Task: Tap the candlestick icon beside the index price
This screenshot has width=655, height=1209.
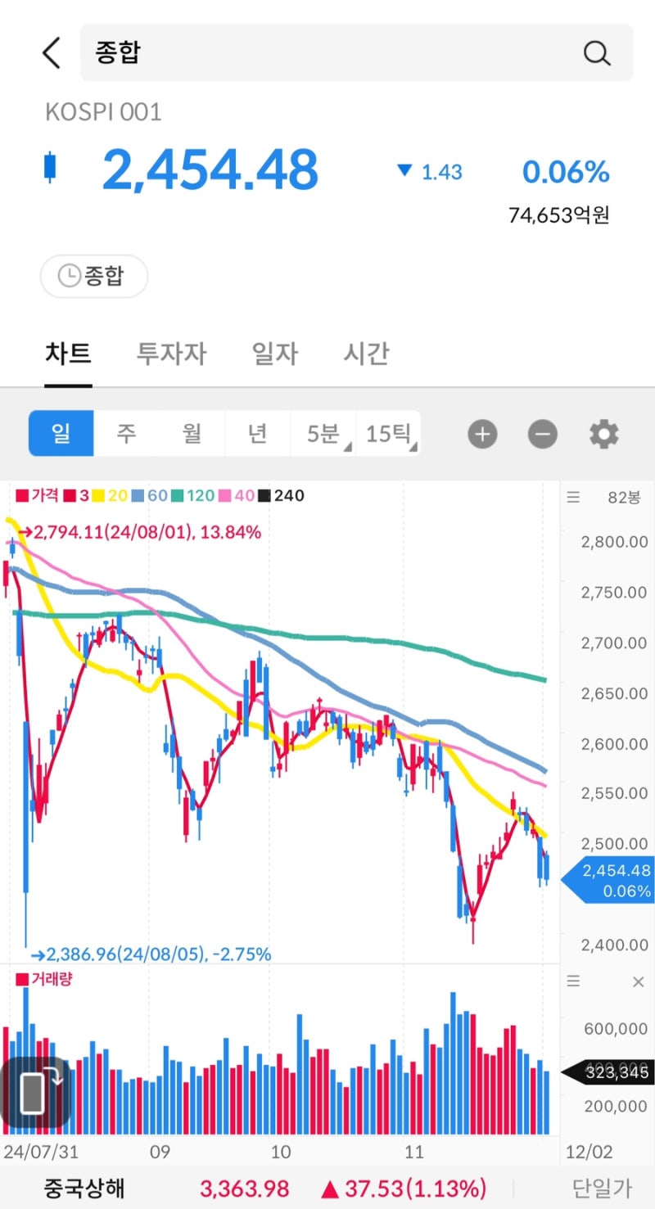Action: pyautogui.click(x=51, y=167)
